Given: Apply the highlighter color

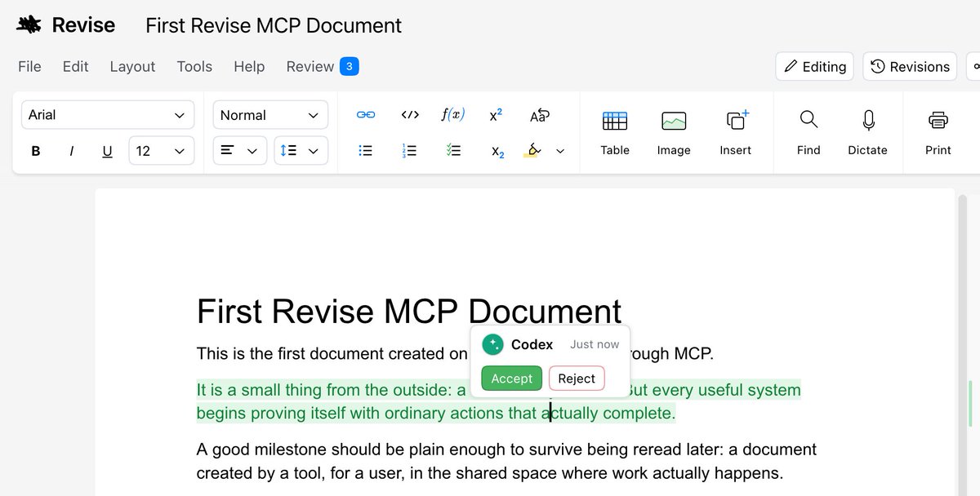Looking at the screenshot, I should point(532,150).
